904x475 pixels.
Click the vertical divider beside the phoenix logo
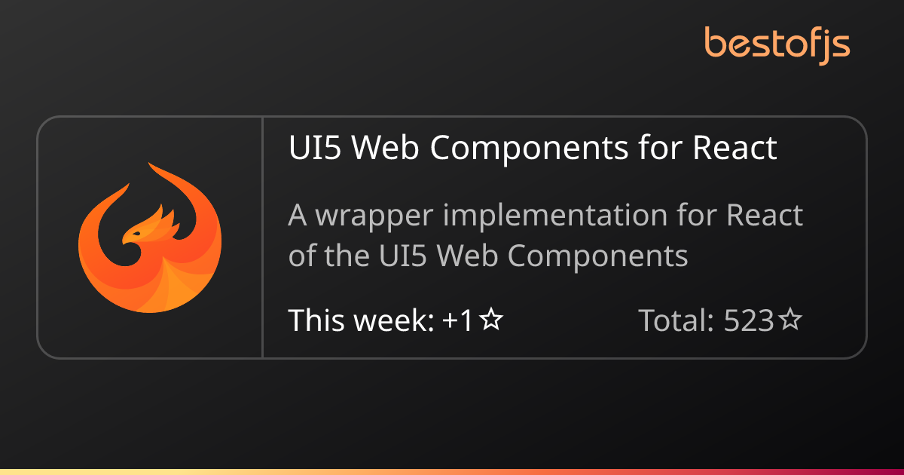tap(262, 237)
